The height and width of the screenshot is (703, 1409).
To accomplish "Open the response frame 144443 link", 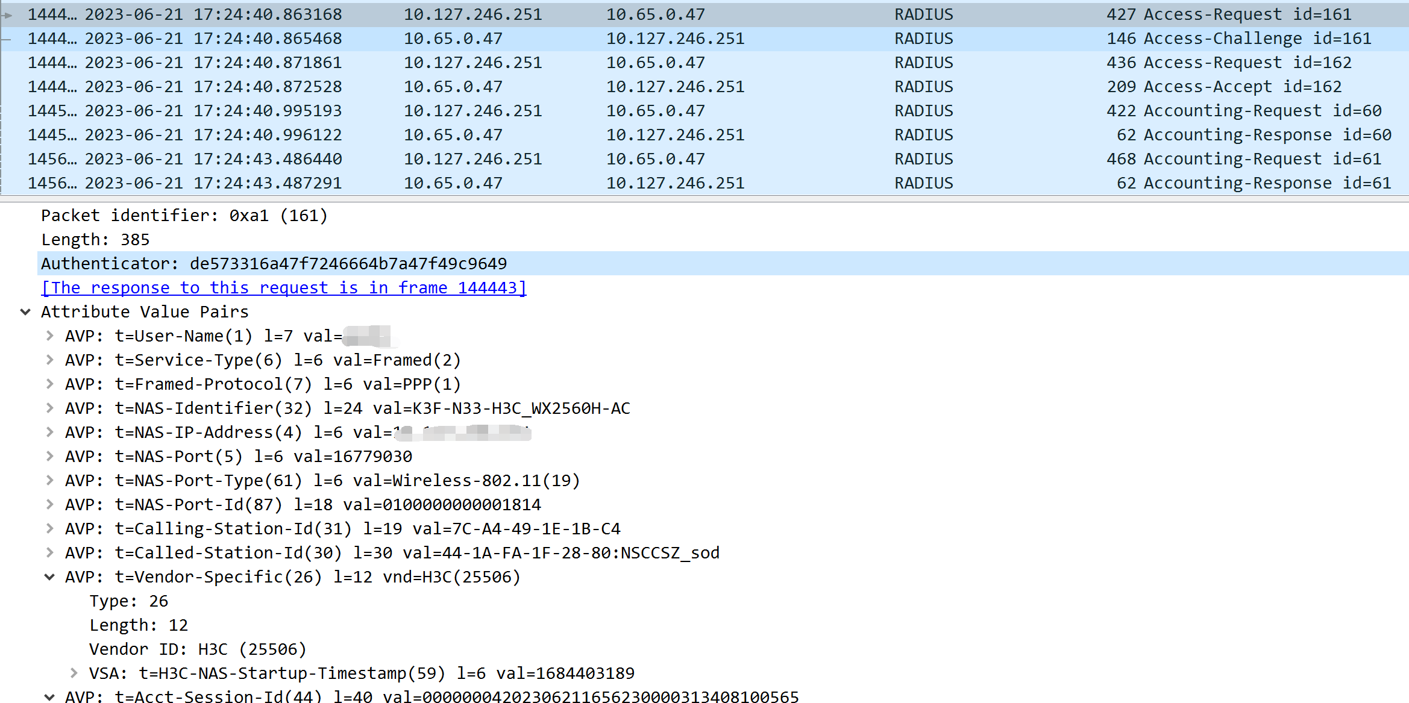I will (x=283, y=288).
